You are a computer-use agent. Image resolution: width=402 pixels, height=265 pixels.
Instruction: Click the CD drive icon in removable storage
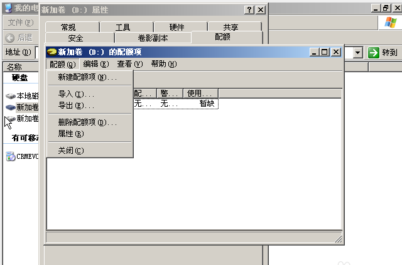click(11, 156)
